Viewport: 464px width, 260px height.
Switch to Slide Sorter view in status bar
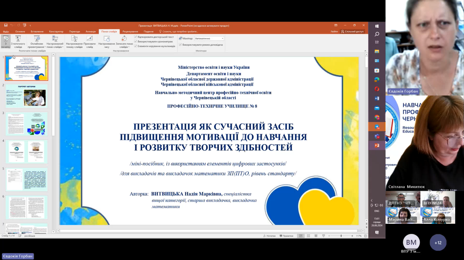click(x=308, y=236)
